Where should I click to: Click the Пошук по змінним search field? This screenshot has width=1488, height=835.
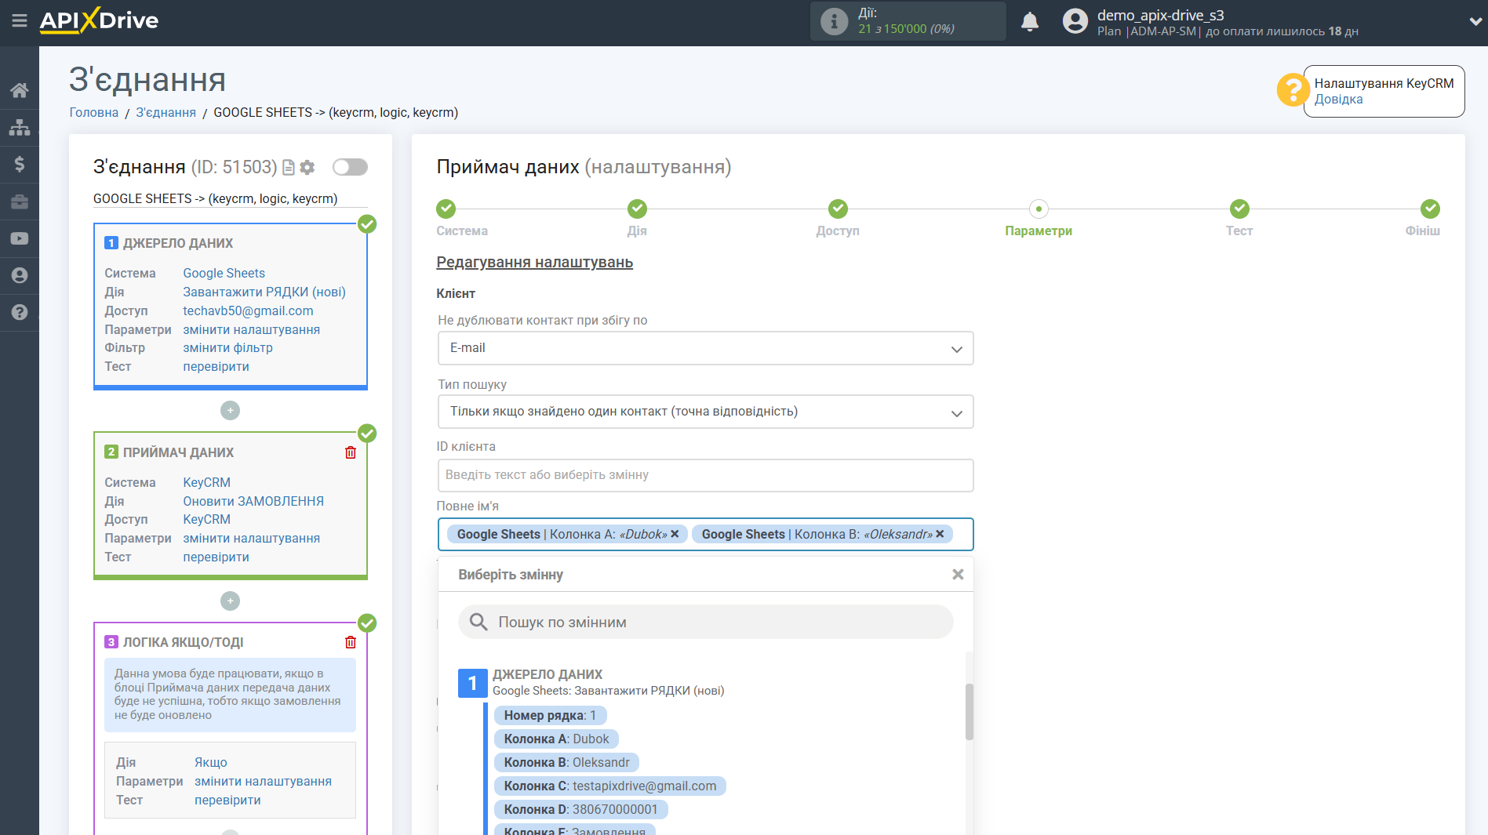[705, 622]
